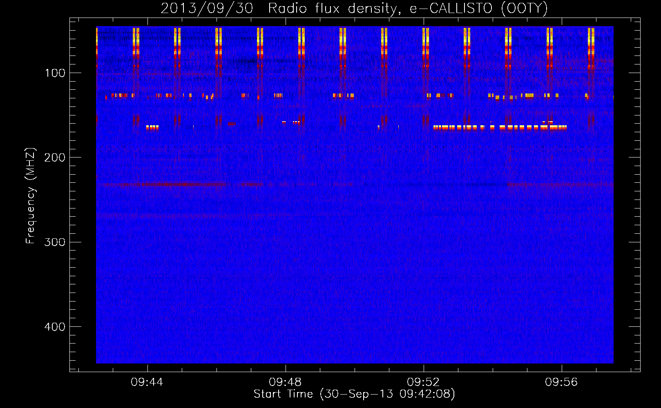The height and width of the screenshot is (408, 661).
Task: Click the 'Start Time (30-Sep-13 09:42:08)' x-axis label
Action: tap(354, 394)
